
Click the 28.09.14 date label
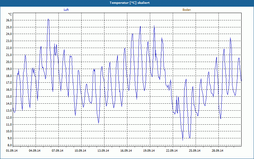coord(217,151)
